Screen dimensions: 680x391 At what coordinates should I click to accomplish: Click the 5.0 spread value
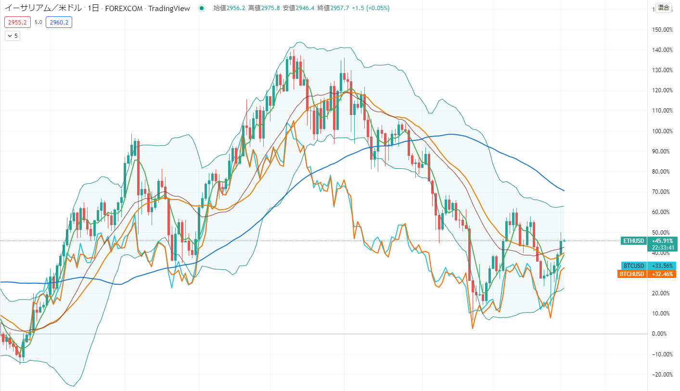38,22
